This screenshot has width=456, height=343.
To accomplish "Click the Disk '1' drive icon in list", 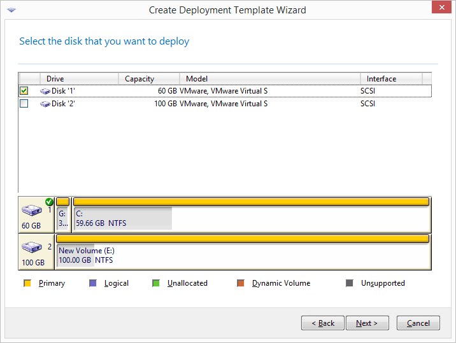I will [45, 91].
